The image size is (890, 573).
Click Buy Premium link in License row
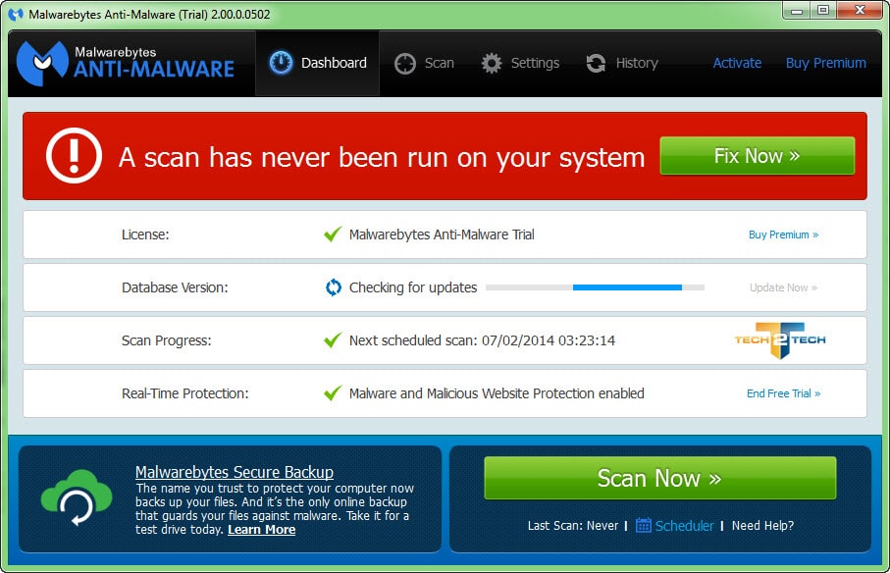pos(783,234)
